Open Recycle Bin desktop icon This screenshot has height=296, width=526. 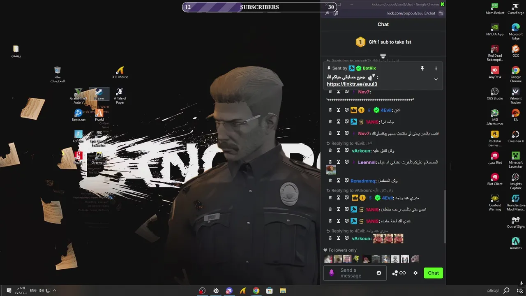coord(58,74)
